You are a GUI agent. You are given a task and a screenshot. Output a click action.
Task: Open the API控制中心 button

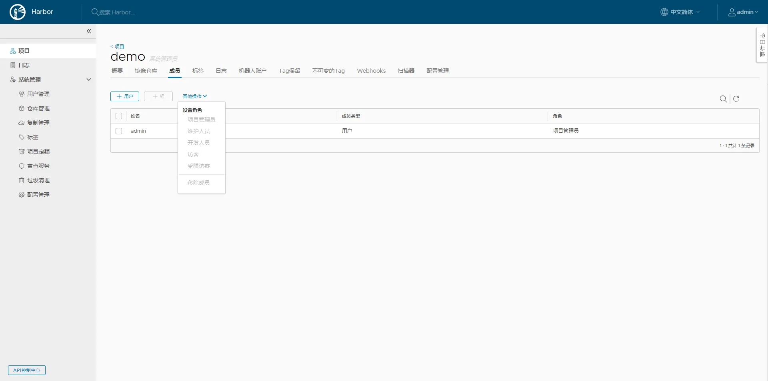tap(27, 370)
